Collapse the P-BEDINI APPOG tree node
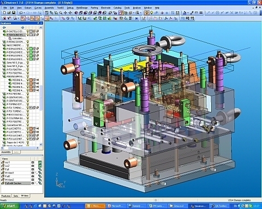Viewport: 262px width, 209px height. pyautogui.click(x=4, y=76)
